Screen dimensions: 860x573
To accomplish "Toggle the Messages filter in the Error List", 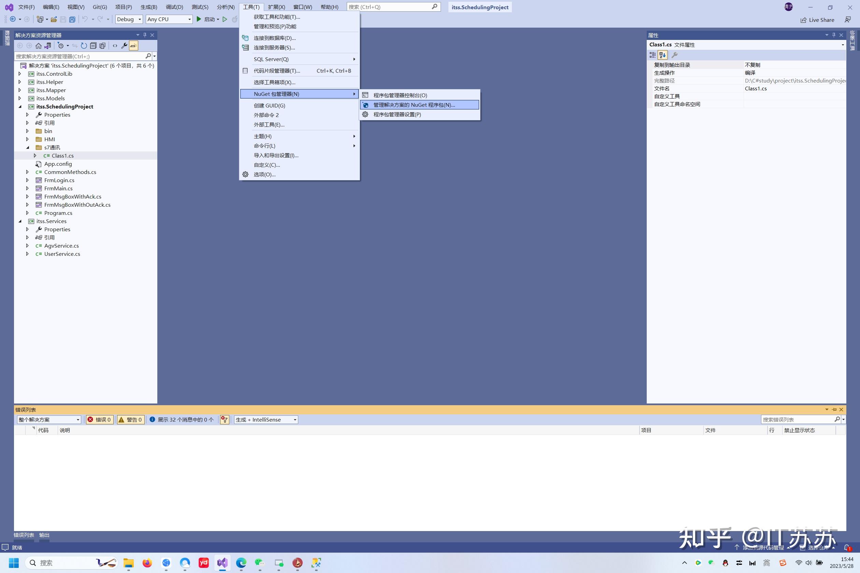I will (182, 420).
